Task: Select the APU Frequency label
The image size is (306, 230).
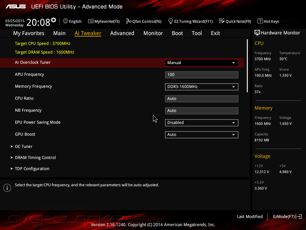Action: coord(30,75)
